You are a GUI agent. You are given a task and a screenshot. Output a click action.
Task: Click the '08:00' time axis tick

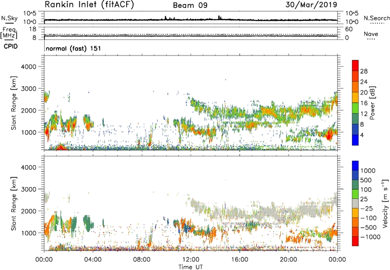pyautogui.click(x=142, y=260)
